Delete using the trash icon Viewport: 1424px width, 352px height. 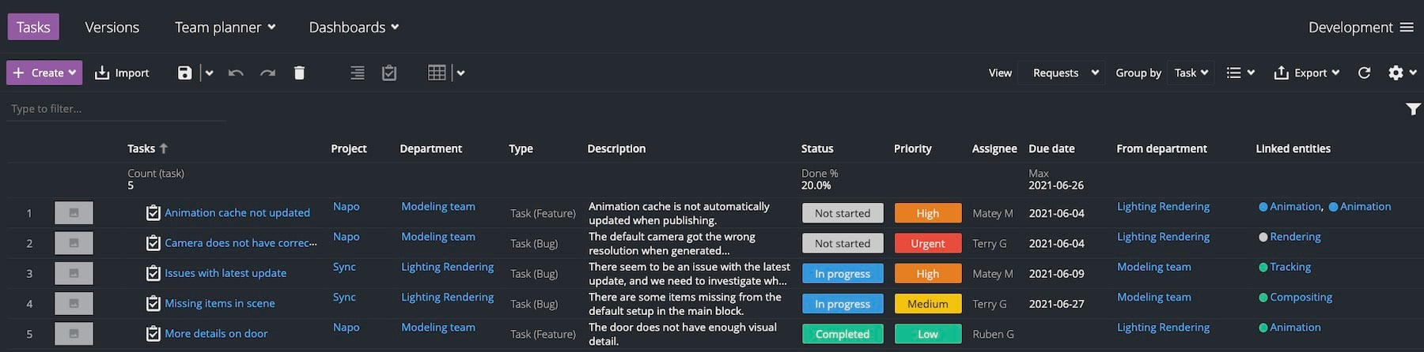pos(299,73)
